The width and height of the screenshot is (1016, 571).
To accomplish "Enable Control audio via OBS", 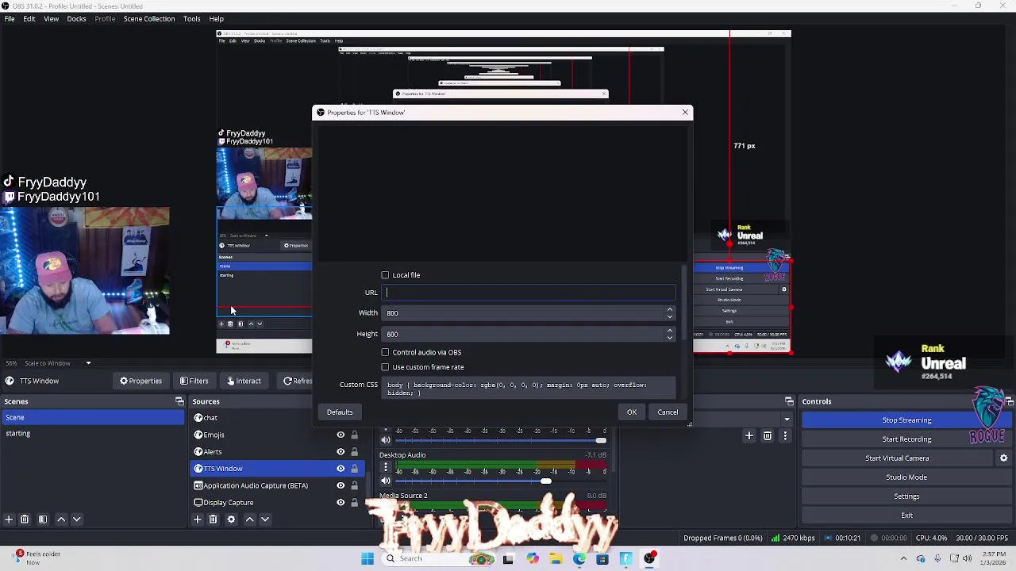I will pyautogui.click(x=386, y=352).
